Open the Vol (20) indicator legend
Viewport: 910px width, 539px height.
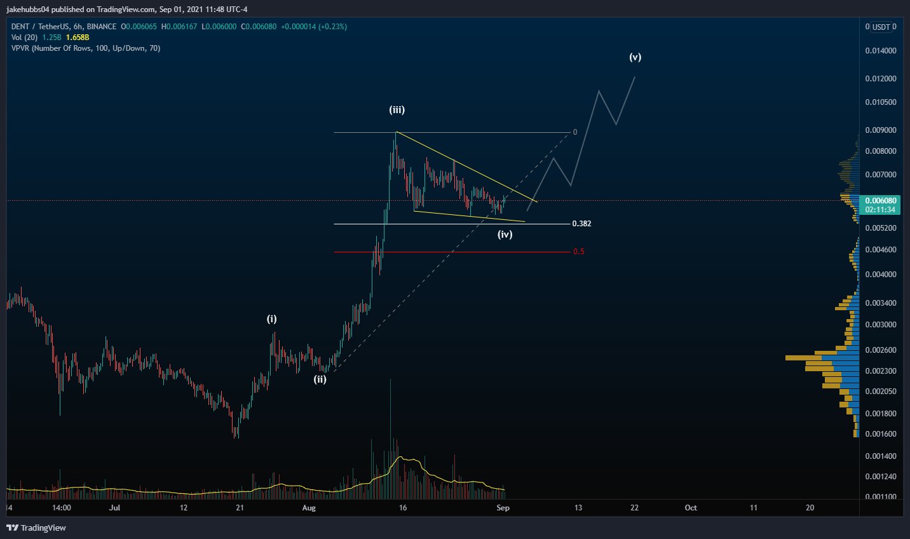[24, 38]
